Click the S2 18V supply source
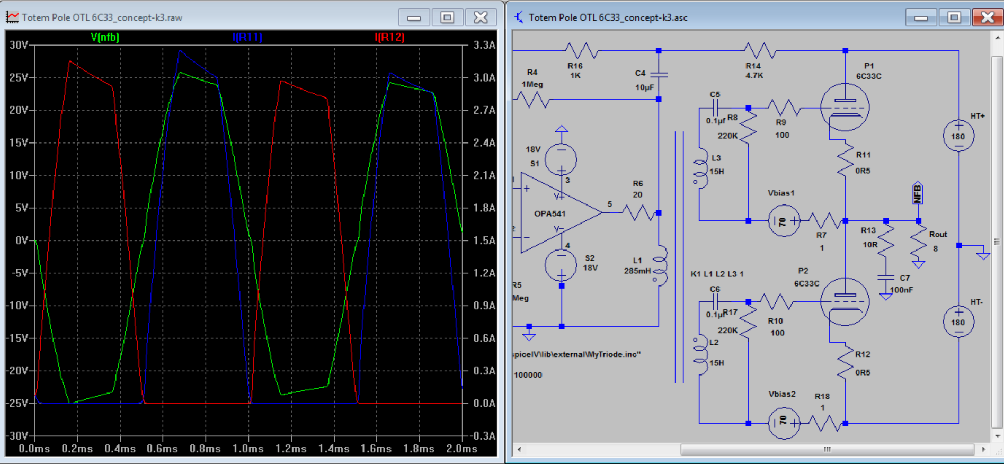Viewport: 1004px width, 464px height. tap(561, 265)
